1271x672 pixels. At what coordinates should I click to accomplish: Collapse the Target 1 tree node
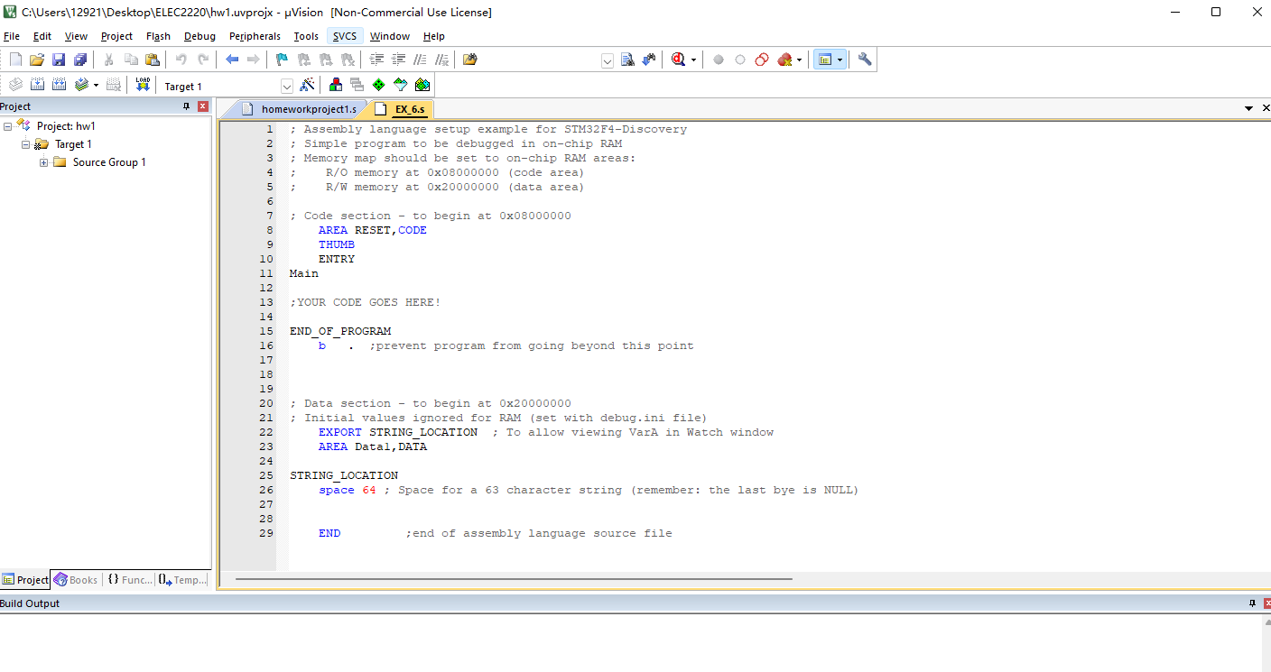click(x=26, y=143)
